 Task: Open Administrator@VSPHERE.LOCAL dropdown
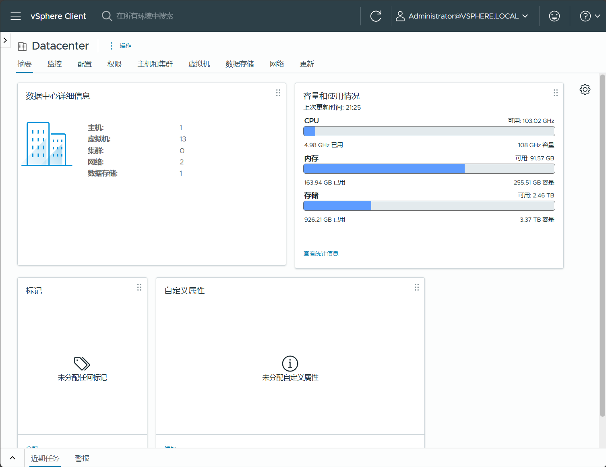pos(462,16)
